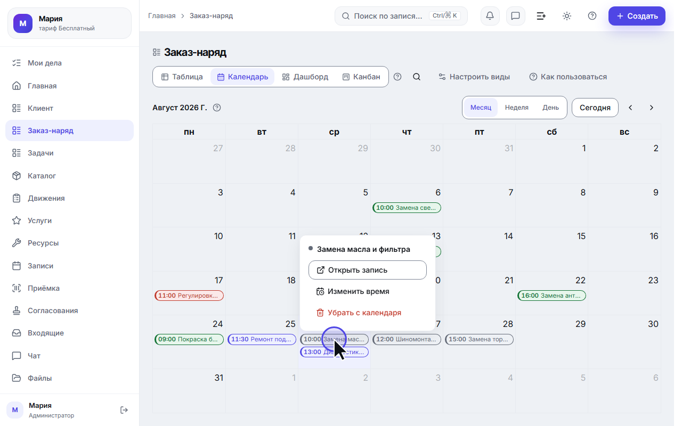Image resolution: width=682 pixels, height=426 pixels.
Task: Switch to Таблица view tab
Action: 182,77
